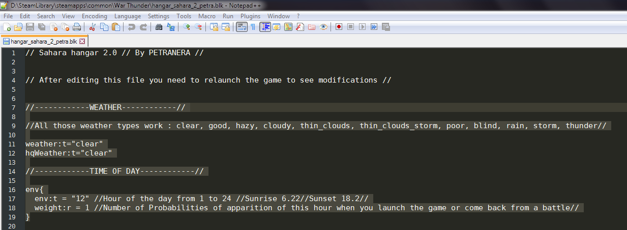The width and height of the screenshot is (627, 230).
Task: Open the Window menu
Action: [x=279, y=16]
